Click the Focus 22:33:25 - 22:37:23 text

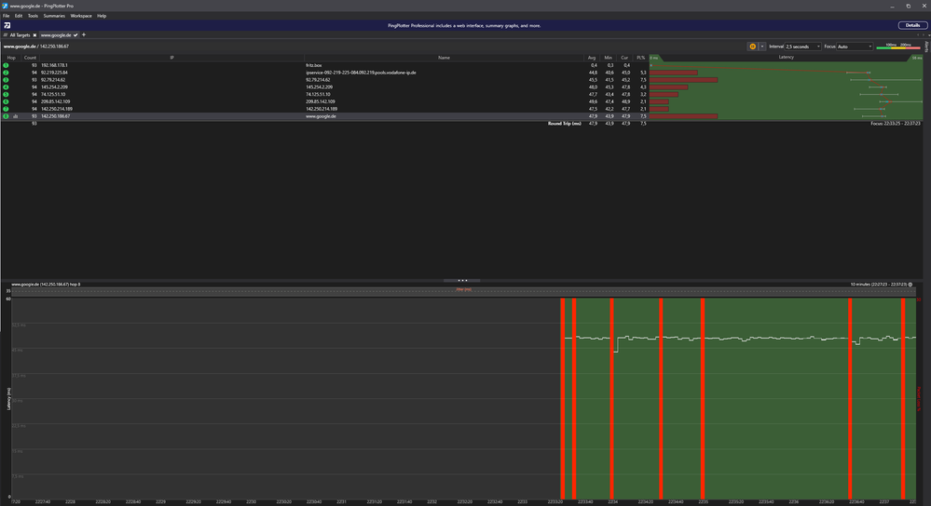point(896,123)
